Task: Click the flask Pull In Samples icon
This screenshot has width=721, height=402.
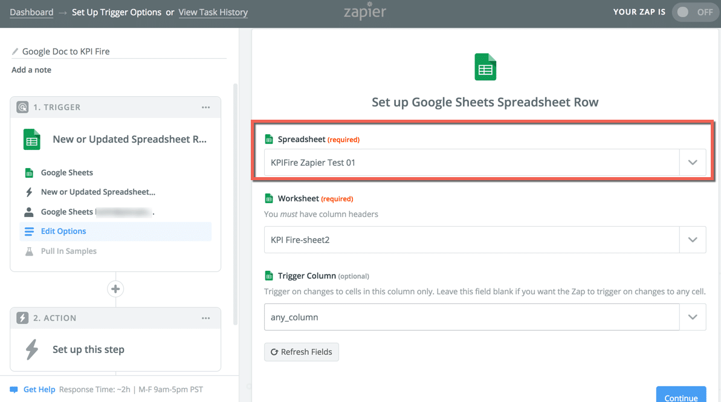Action: coord(29,251)
